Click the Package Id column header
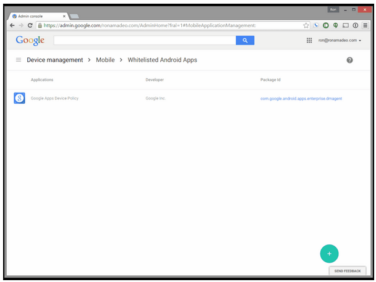The height and width of the screenshot is (282, 376). pyautogui.click(x=270, y=80)
